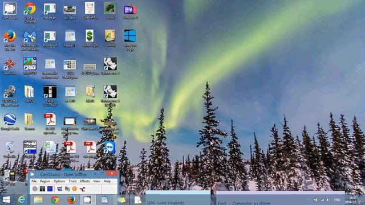Select the Mozilla Firefox desktop shortcut
The width and height of the screenshot is (365, 205).
point(10,40)
